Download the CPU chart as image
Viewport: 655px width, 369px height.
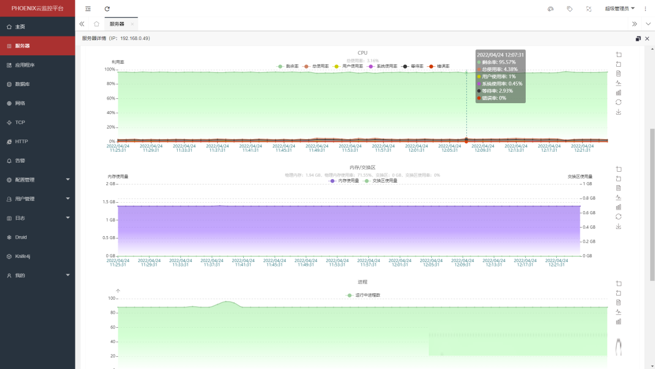[x=619, y=112]
